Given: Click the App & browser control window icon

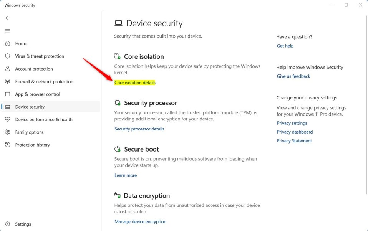Looking at the screenshot, I should (x=8, y=94).
